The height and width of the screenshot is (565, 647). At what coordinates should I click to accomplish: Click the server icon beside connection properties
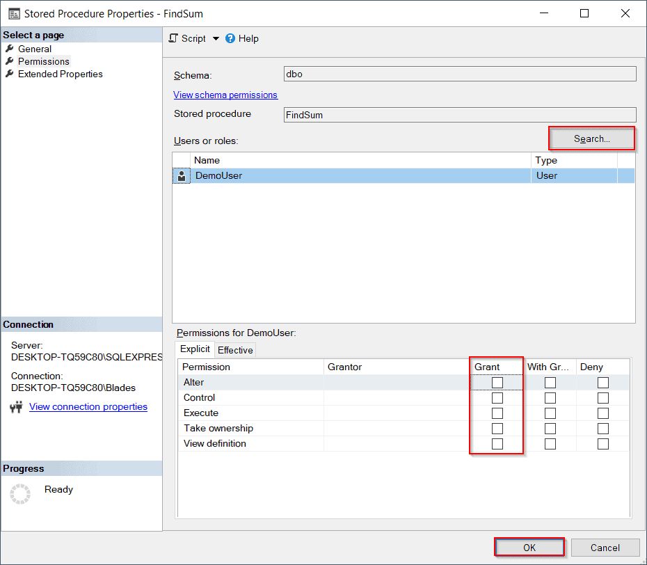pyautogui.click(x=17, y=406)
